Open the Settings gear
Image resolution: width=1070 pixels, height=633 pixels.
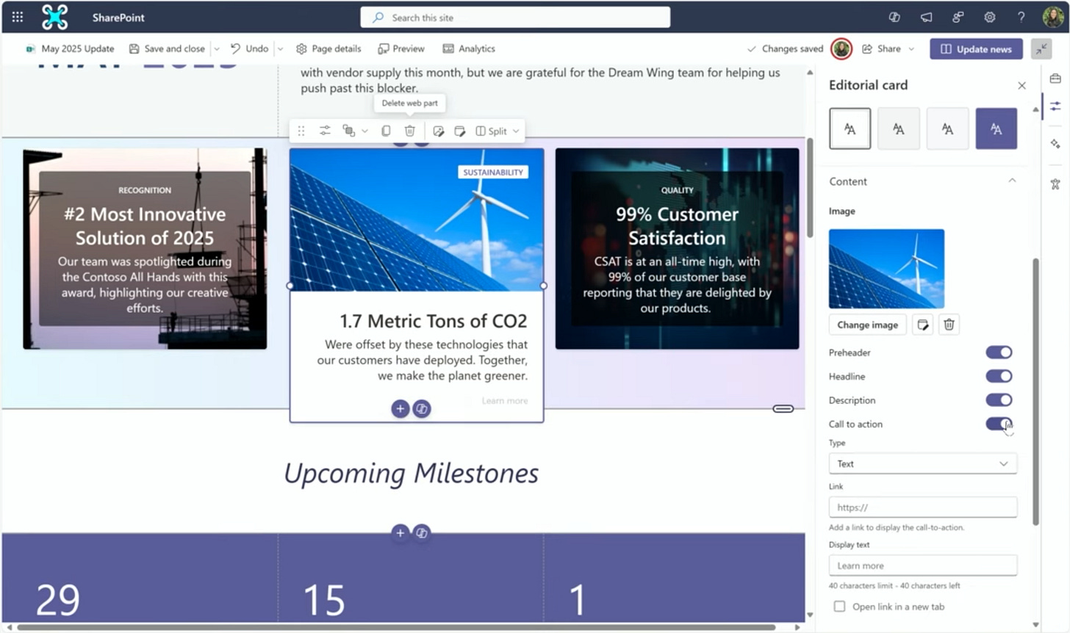[990, 17]
